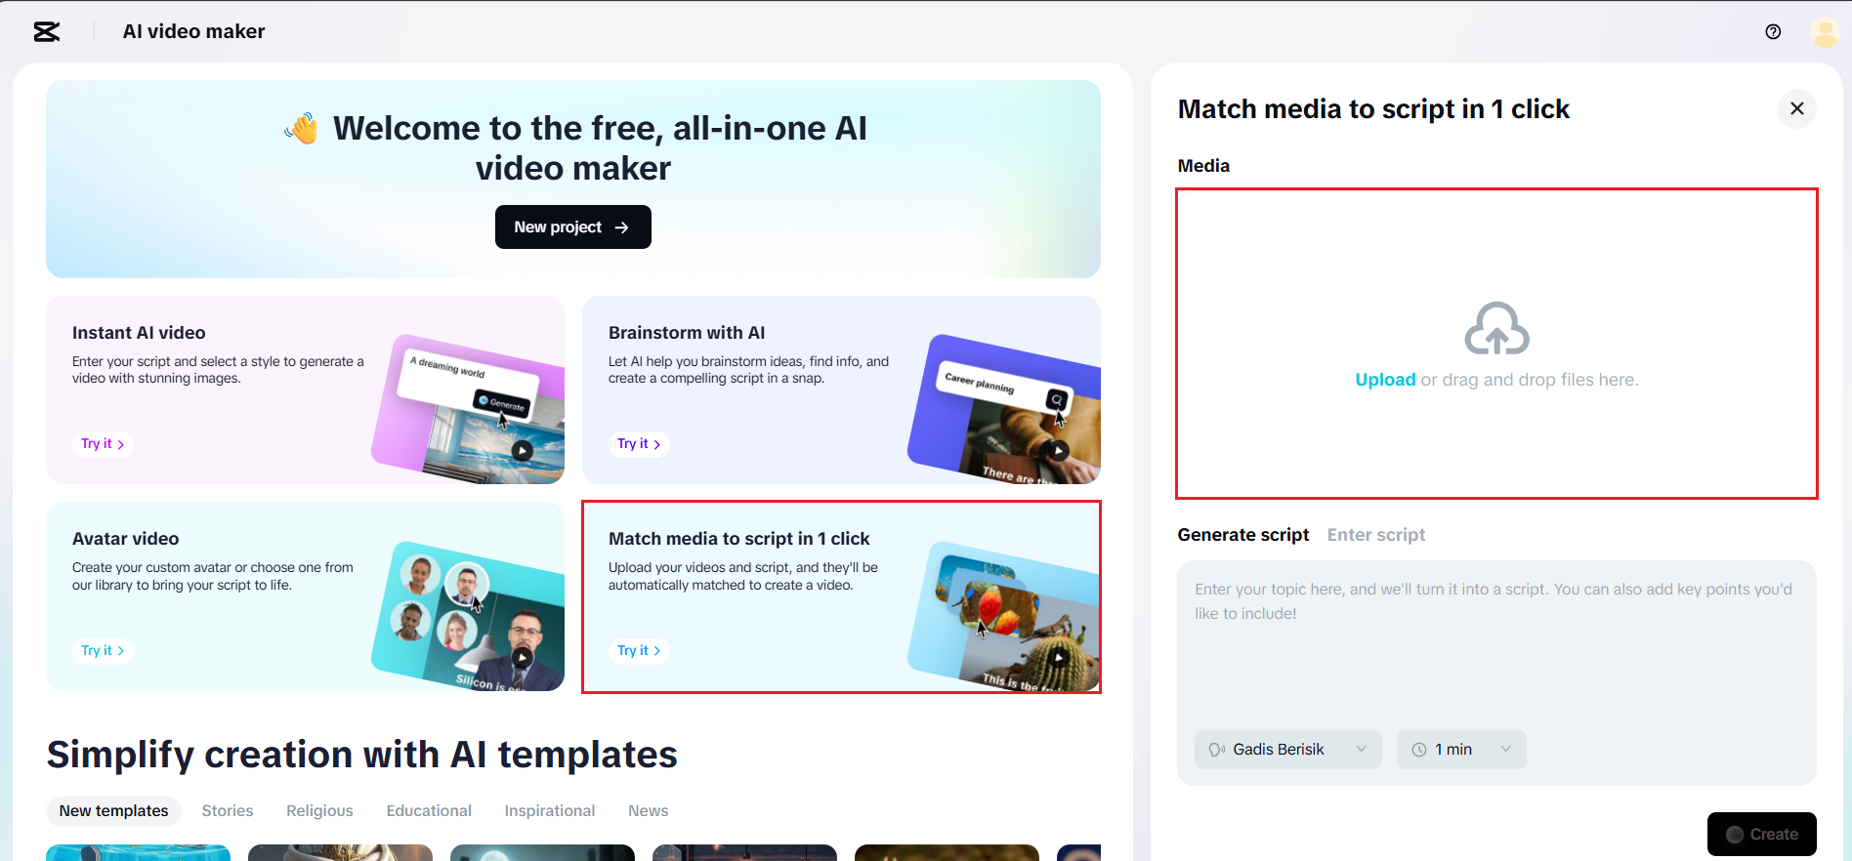1852x861 pixels.
Task: Open the user profile avatar
Action: (1825, 32)
